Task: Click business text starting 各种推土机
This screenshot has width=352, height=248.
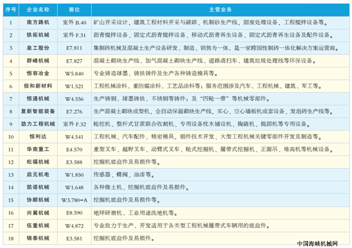Action: [141, 187]
